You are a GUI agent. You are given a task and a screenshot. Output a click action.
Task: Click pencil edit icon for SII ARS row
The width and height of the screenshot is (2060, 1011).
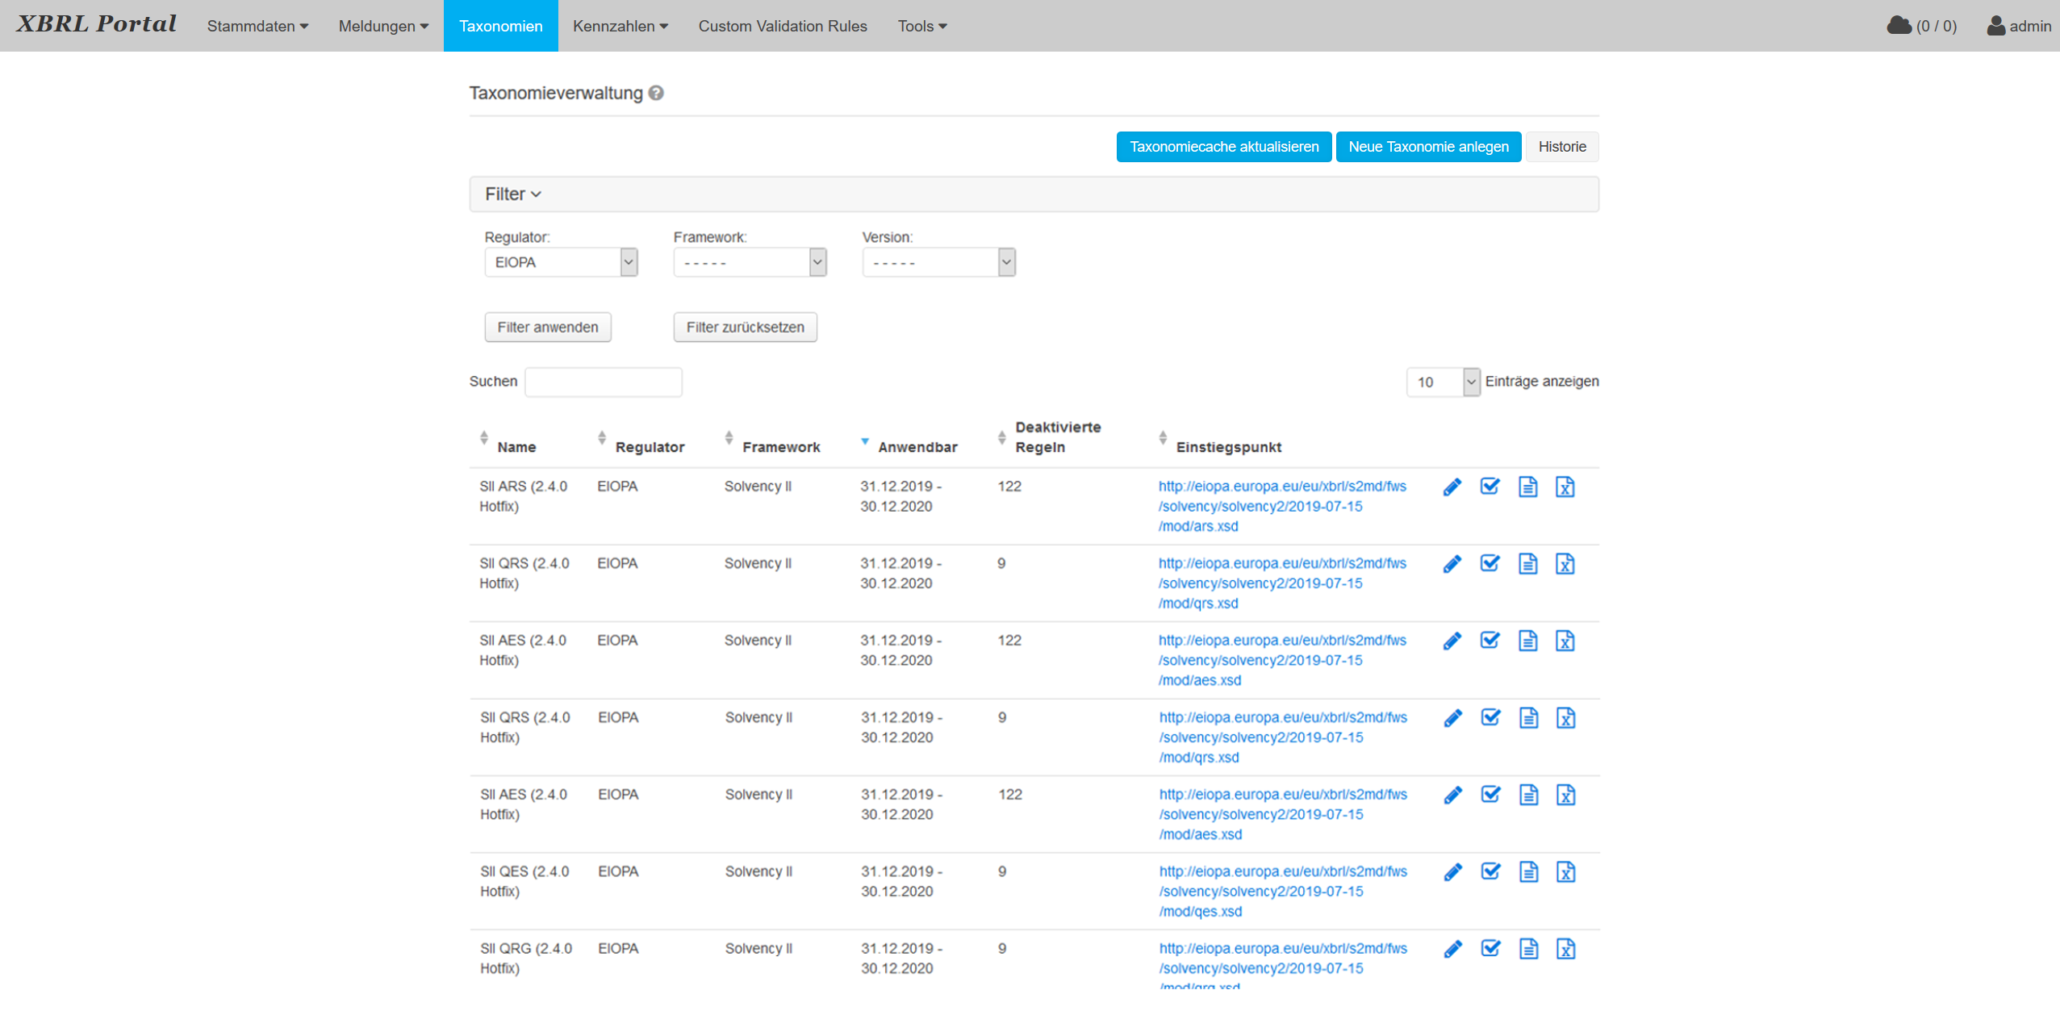1452,487
